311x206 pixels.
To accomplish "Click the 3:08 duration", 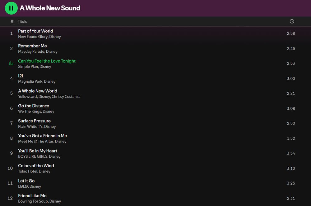I will click(291, 108).
